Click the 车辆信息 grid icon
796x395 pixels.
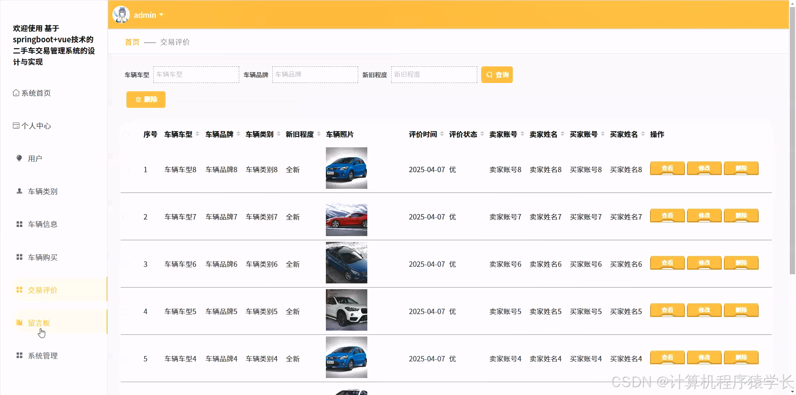tap(19, 224)
